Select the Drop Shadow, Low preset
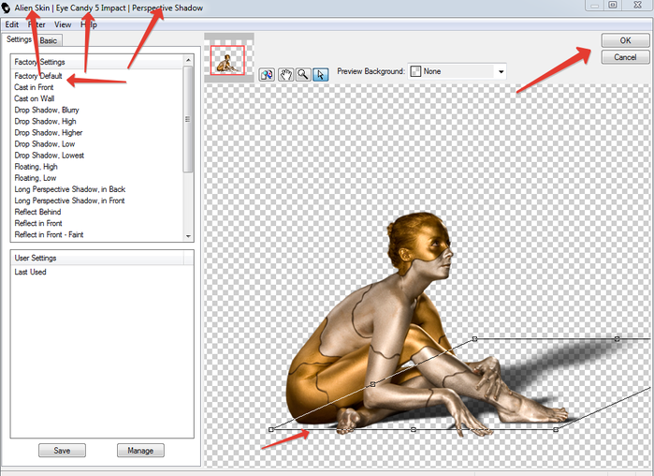The image size is (654, 476). click(45, 143)
